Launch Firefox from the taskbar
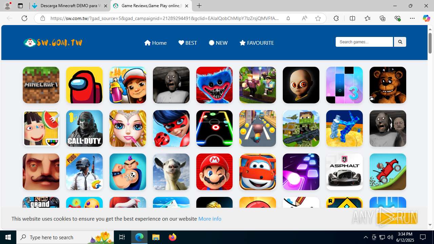Screen dimensions: 434x244 [x=172, y=237]
